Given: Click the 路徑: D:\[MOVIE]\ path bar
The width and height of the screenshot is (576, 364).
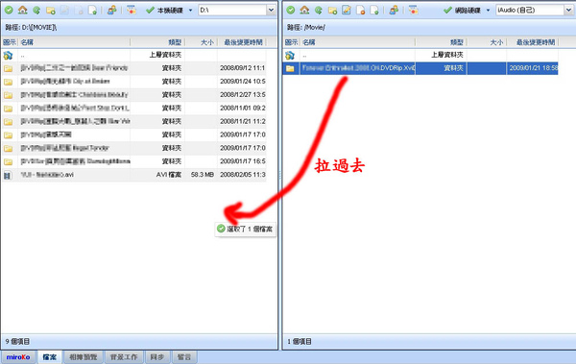Looking at the screenshot, I should click(139, 27).
